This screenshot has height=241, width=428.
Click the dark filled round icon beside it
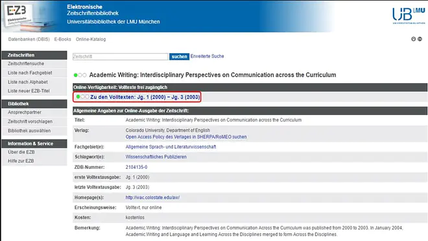coord(420,39)
